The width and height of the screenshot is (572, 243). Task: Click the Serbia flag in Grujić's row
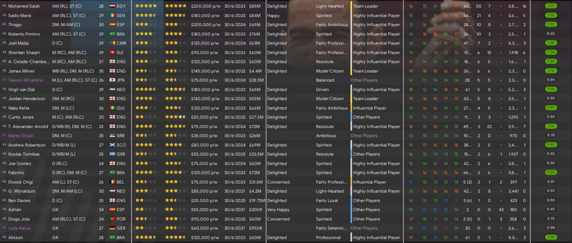tap(113, 136)
